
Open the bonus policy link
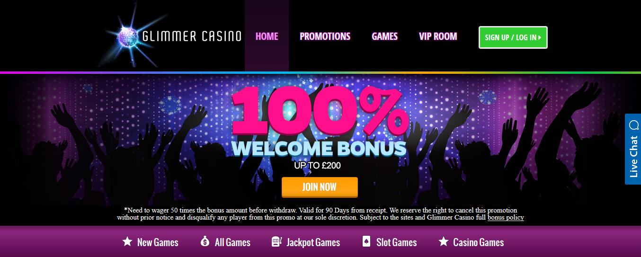tap(506, 218)
